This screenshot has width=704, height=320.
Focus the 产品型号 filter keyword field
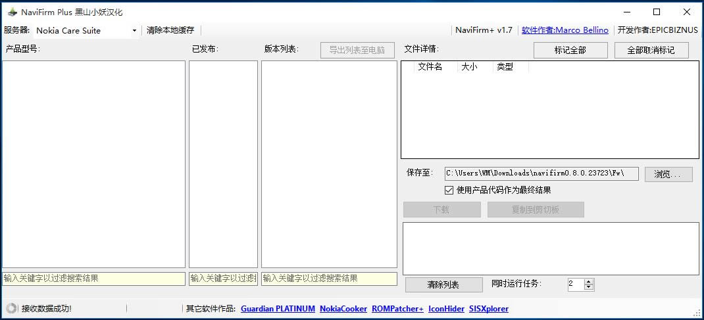93,279
